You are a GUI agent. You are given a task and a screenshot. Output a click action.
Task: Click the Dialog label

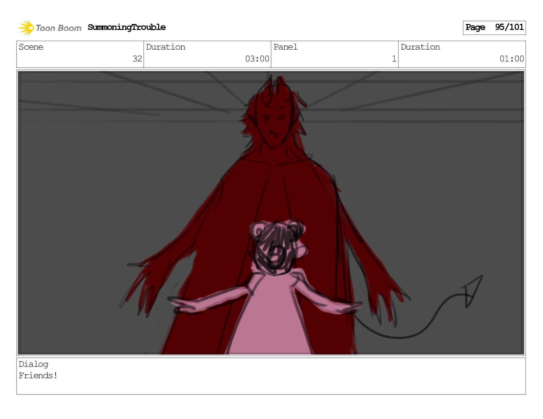(x=34, y=364)
